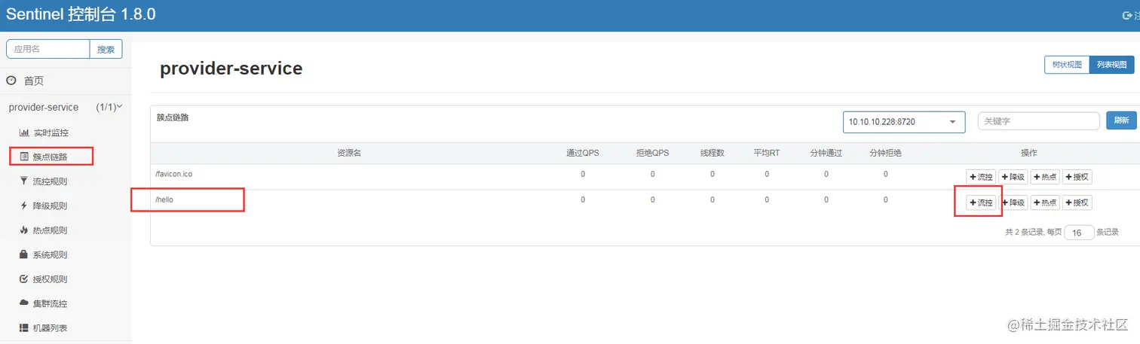Focus the 关键字 keyword field
This screenshot has width=1140, height=344.
(x=1038, y=121)
